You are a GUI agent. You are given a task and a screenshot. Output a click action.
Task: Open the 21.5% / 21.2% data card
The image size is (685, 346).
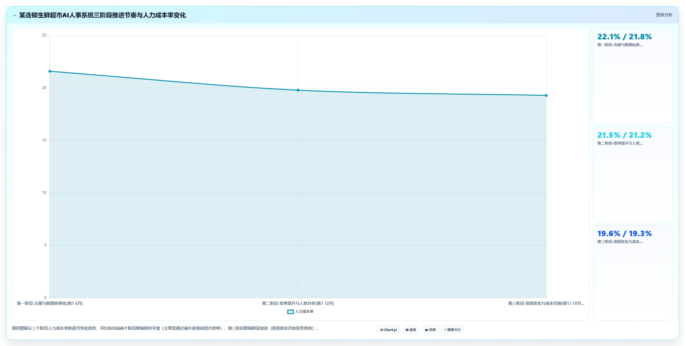click(633, 174)
